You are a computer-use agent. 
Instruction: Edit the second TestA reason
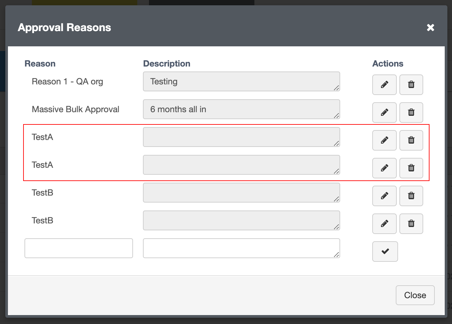pyautogui.click(x=384, y=168)
